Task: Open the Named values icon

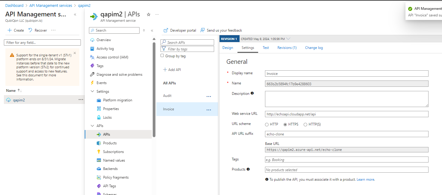Action: [x=99, y=160]
